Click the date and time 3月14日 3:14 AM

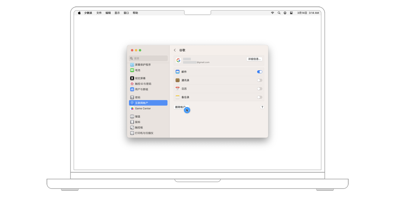[x=308, y=13]
